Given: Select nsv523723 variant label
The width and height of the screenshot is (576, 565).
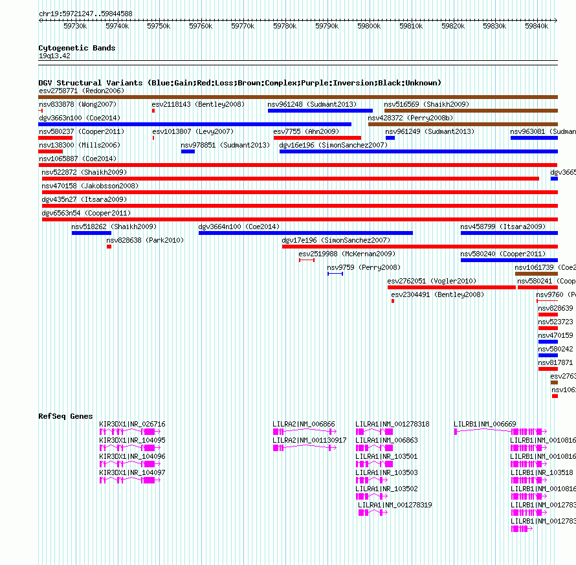Looking at the screenshot, I should (x=555, y=322).
